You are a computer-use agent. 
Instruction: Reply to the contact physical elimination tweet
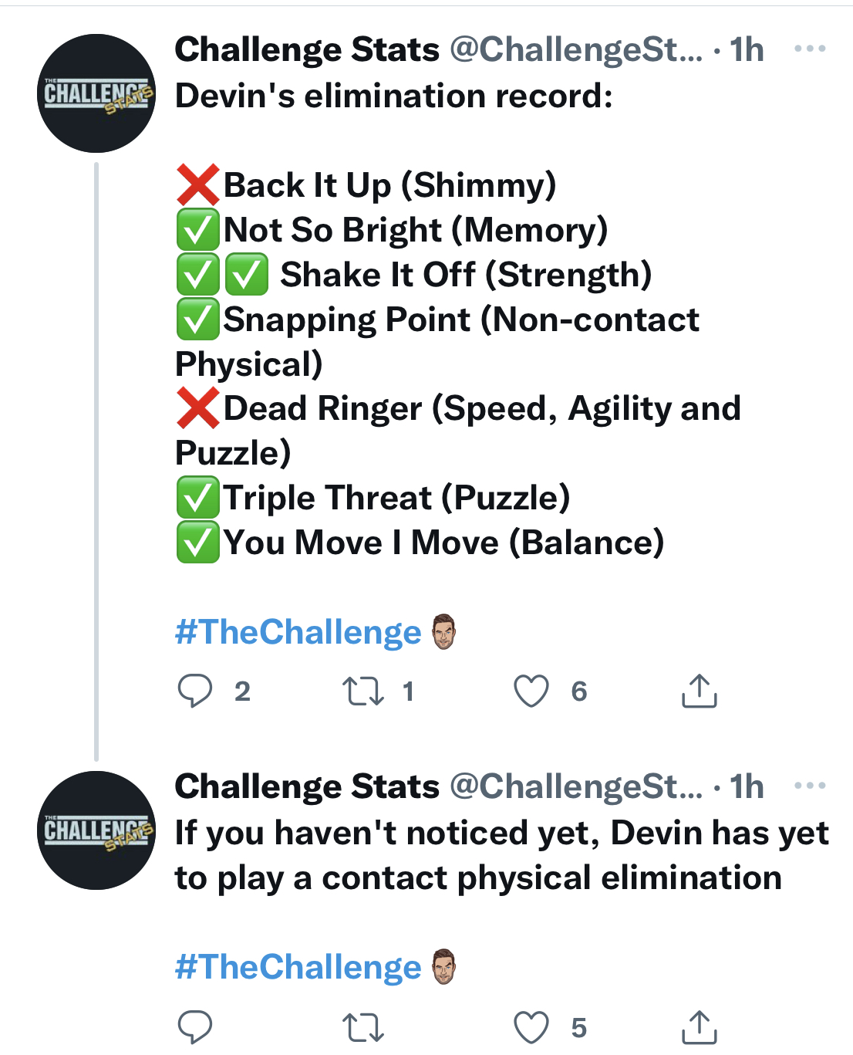tap(194, 1027)
